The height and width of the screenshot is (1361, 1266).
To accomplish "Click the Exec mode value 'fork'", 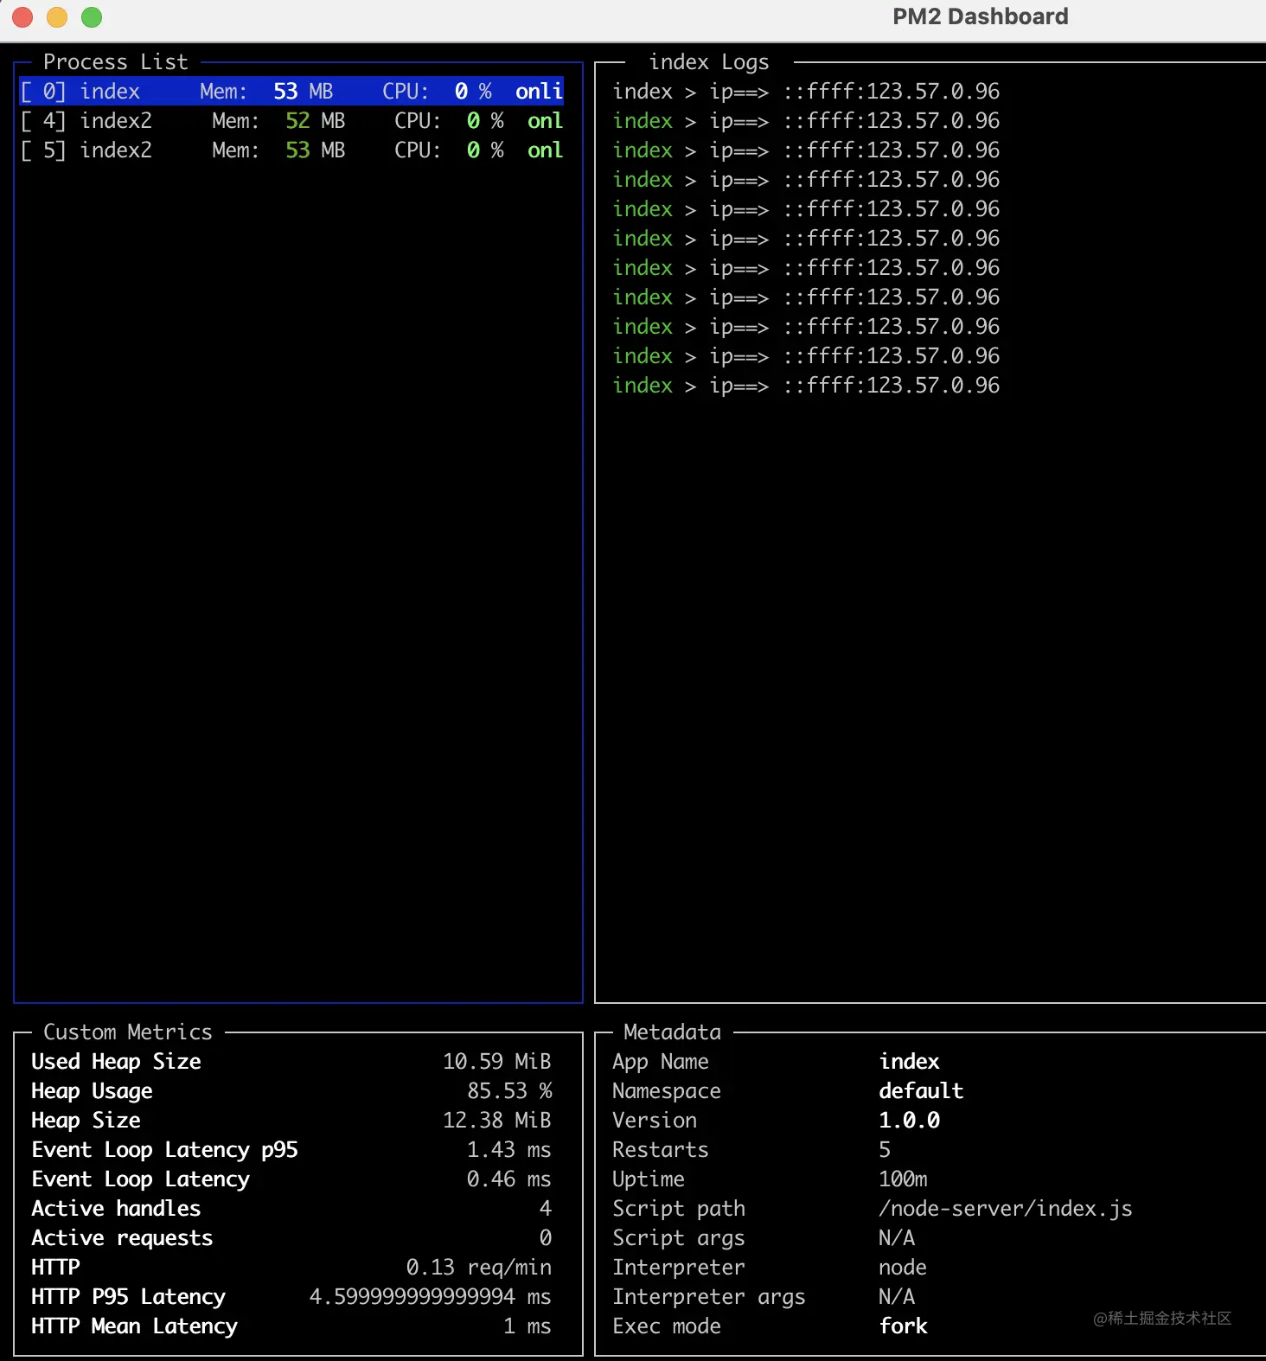I will (904, 1326).
